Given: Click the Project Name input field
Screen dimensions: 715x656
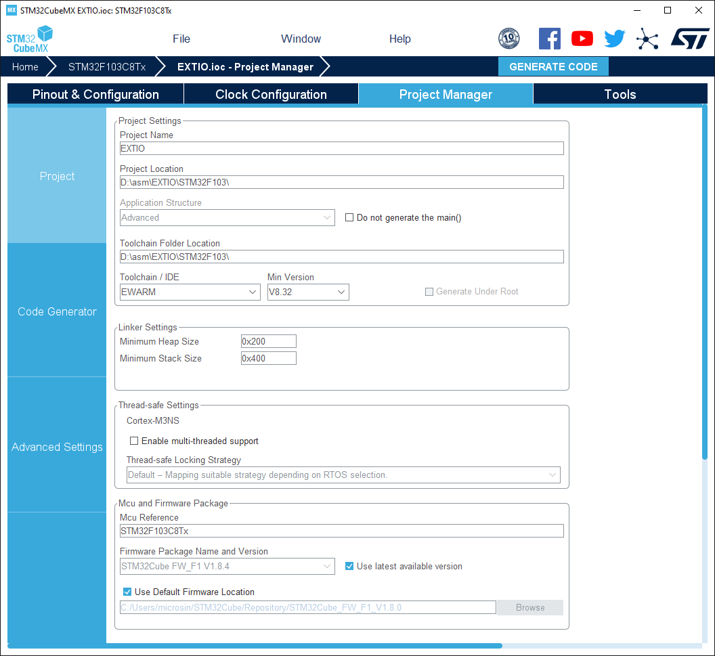Looking at the screenshot, I should 341,148.
